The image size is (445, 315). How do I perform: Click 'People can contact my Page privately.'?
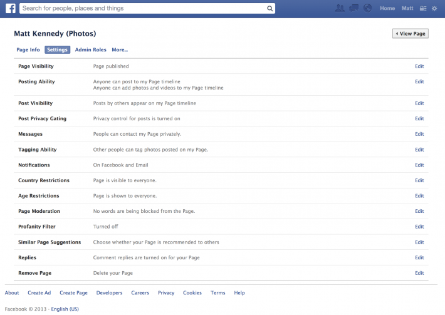tap(137, 134)
